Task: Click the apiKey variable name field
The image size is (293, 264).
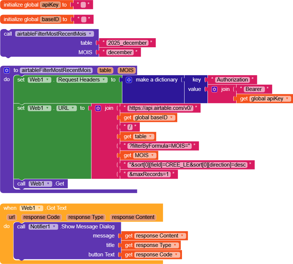Action: 50,5
